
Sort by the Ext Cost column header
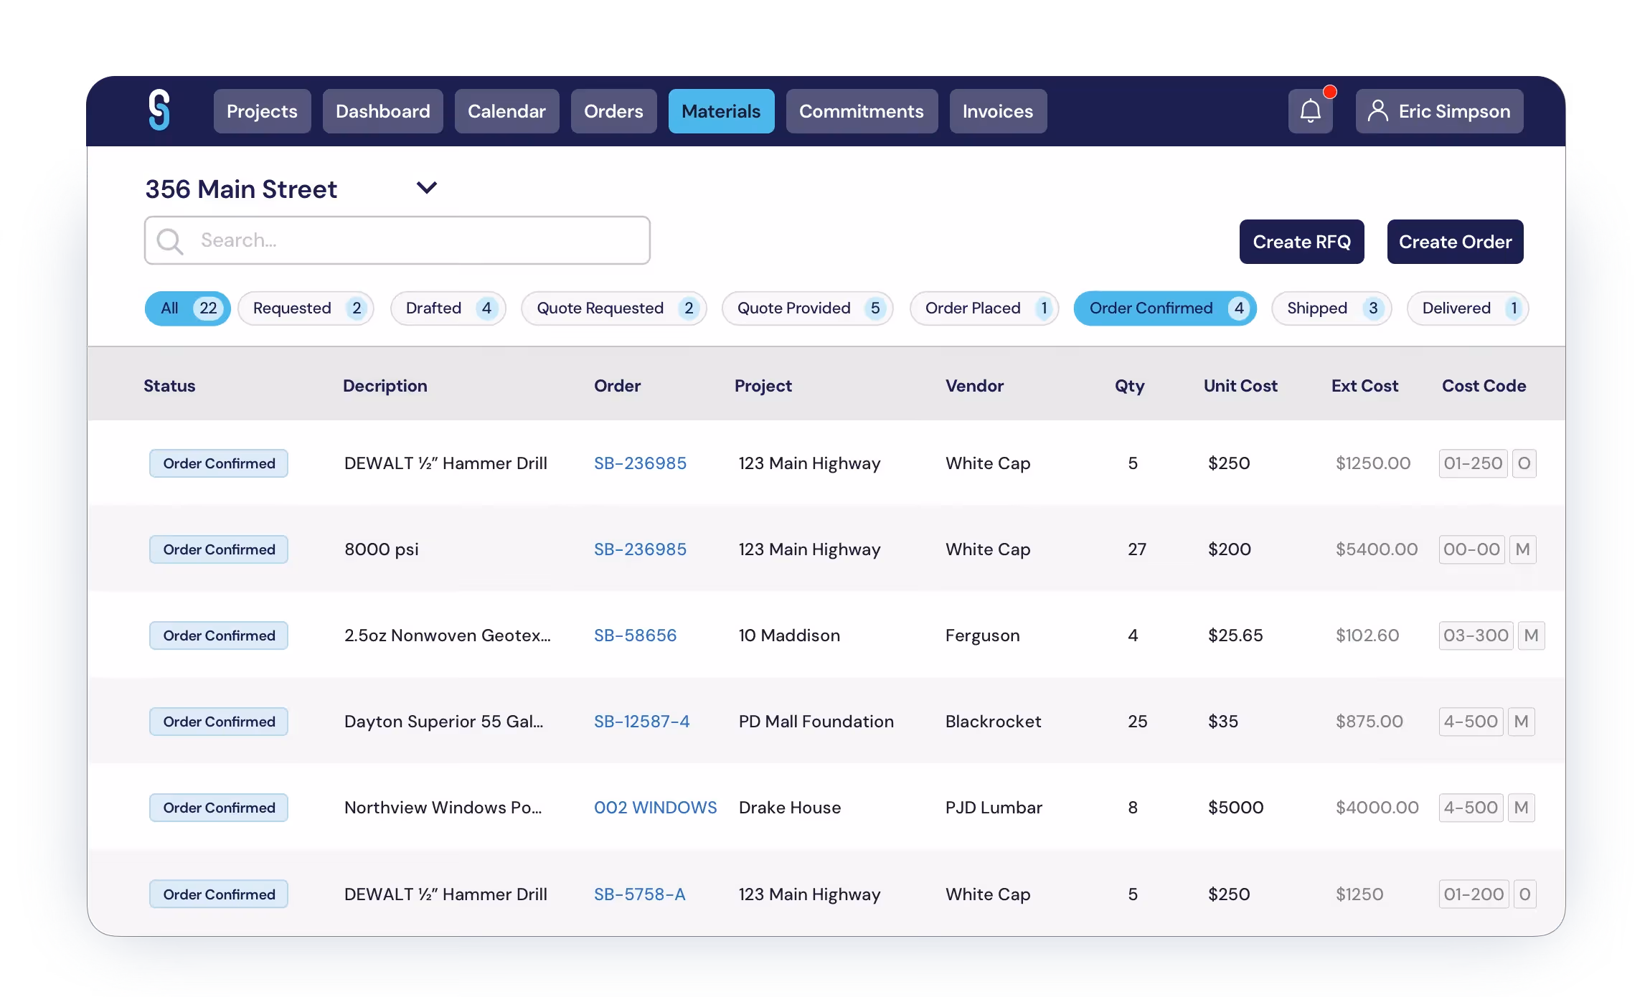pyautogui.click(x=1364, y=386)
